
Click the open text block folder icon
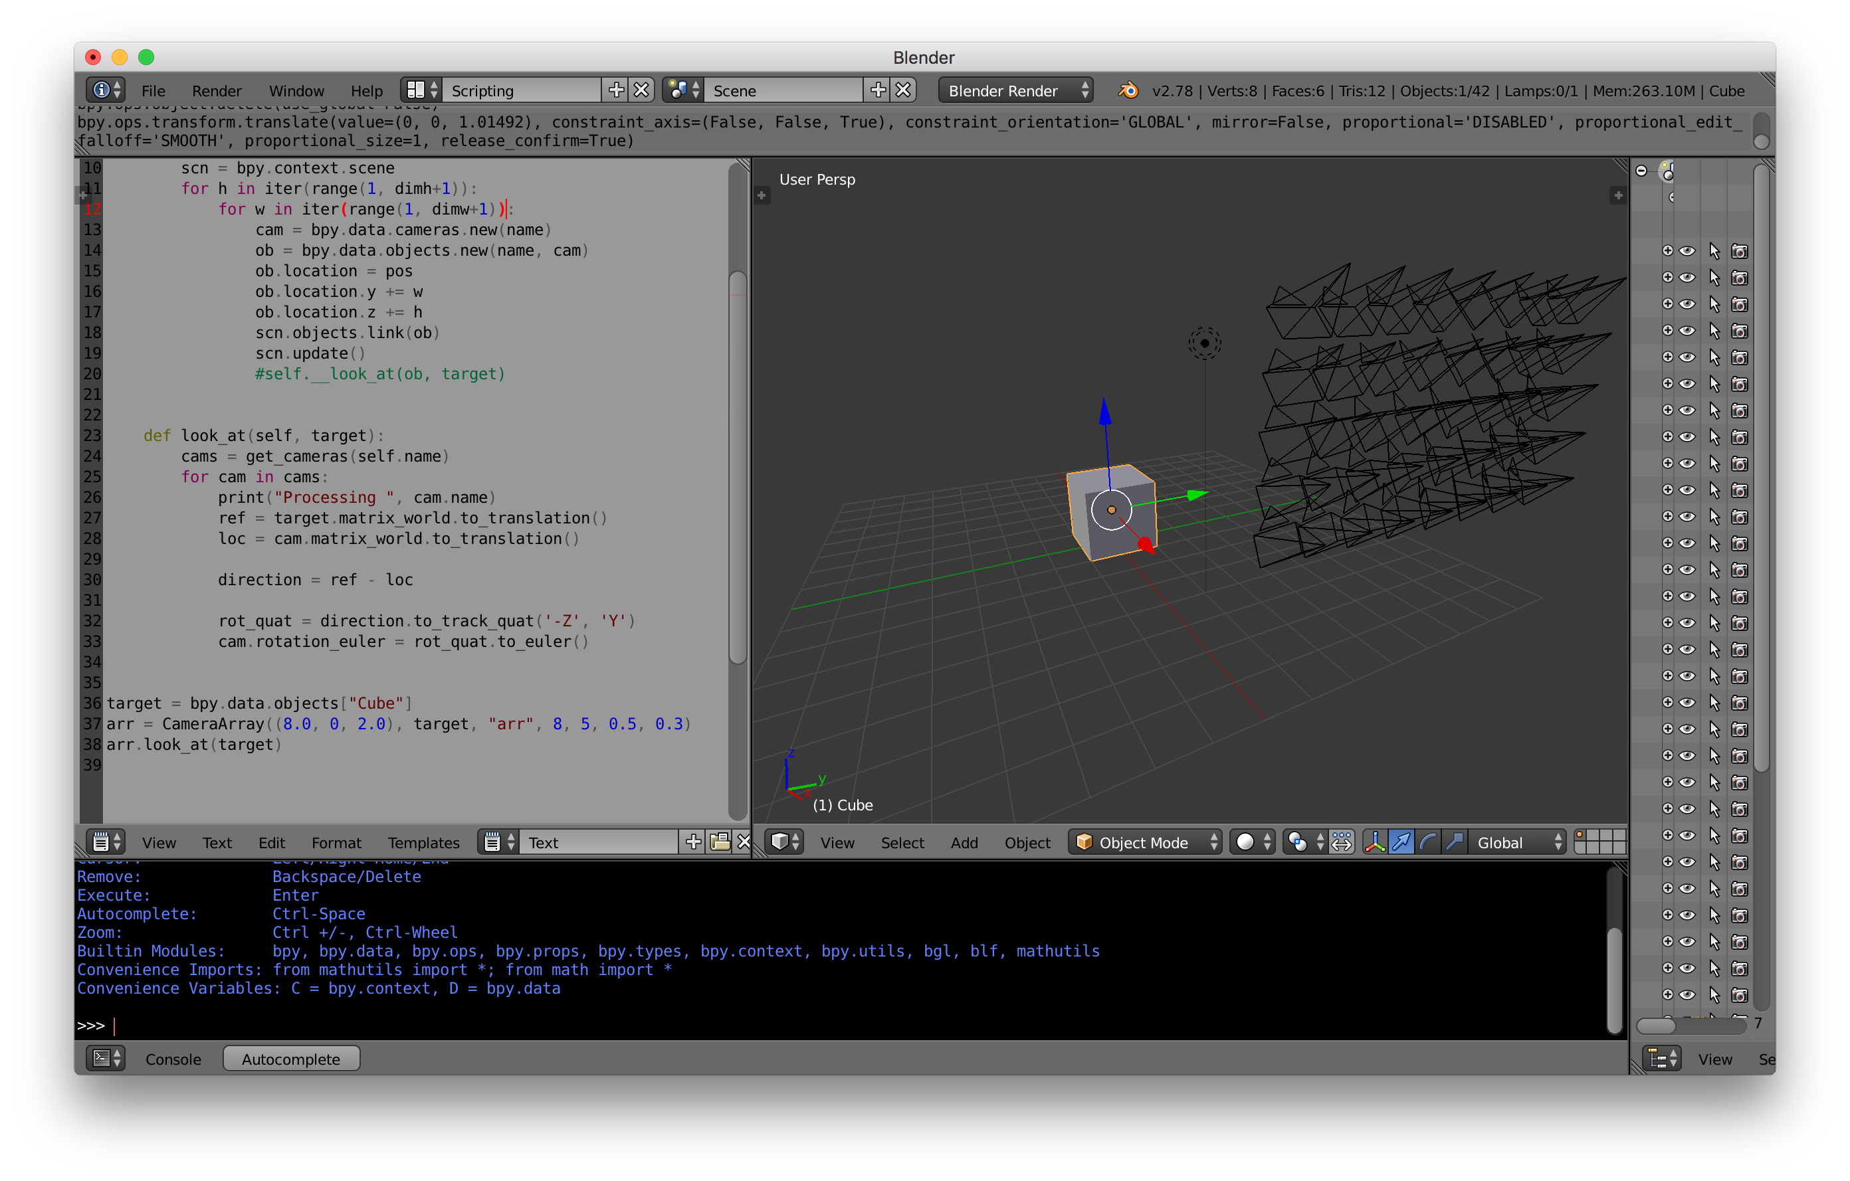coord(720,842)
